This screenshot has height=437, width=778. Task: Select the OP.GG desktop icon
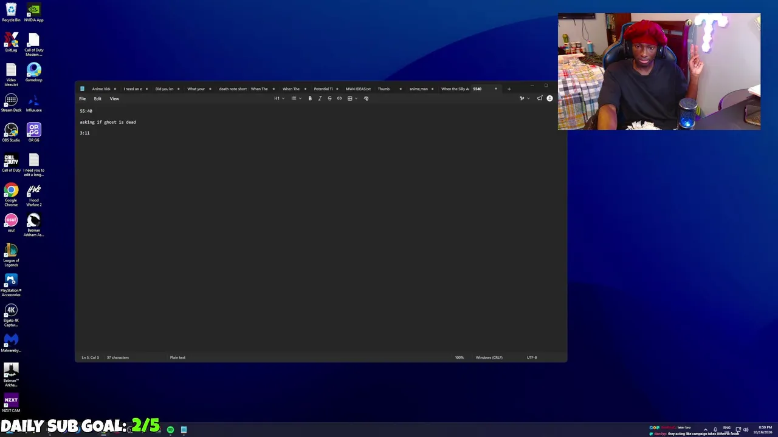click(x=33, y=133)
